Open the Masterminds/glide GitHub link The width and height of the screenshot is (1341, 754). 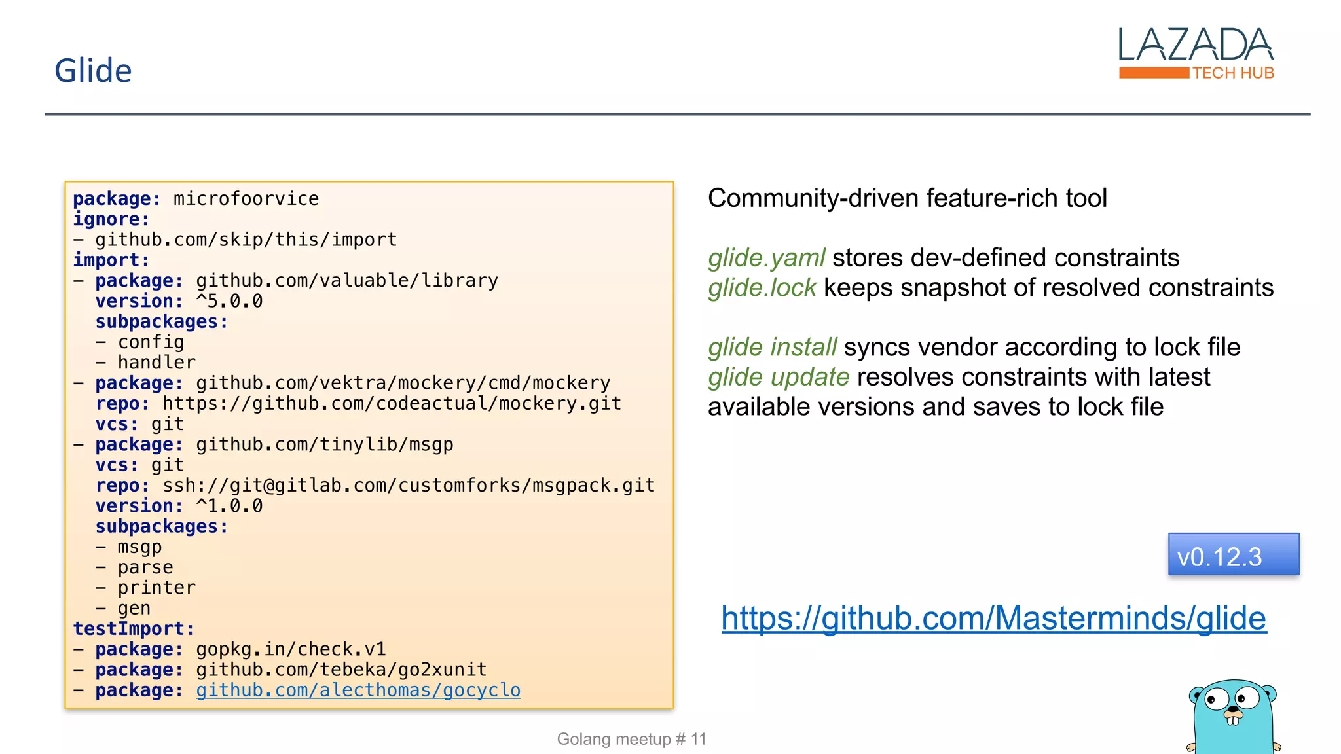click(x=993, y=618)
